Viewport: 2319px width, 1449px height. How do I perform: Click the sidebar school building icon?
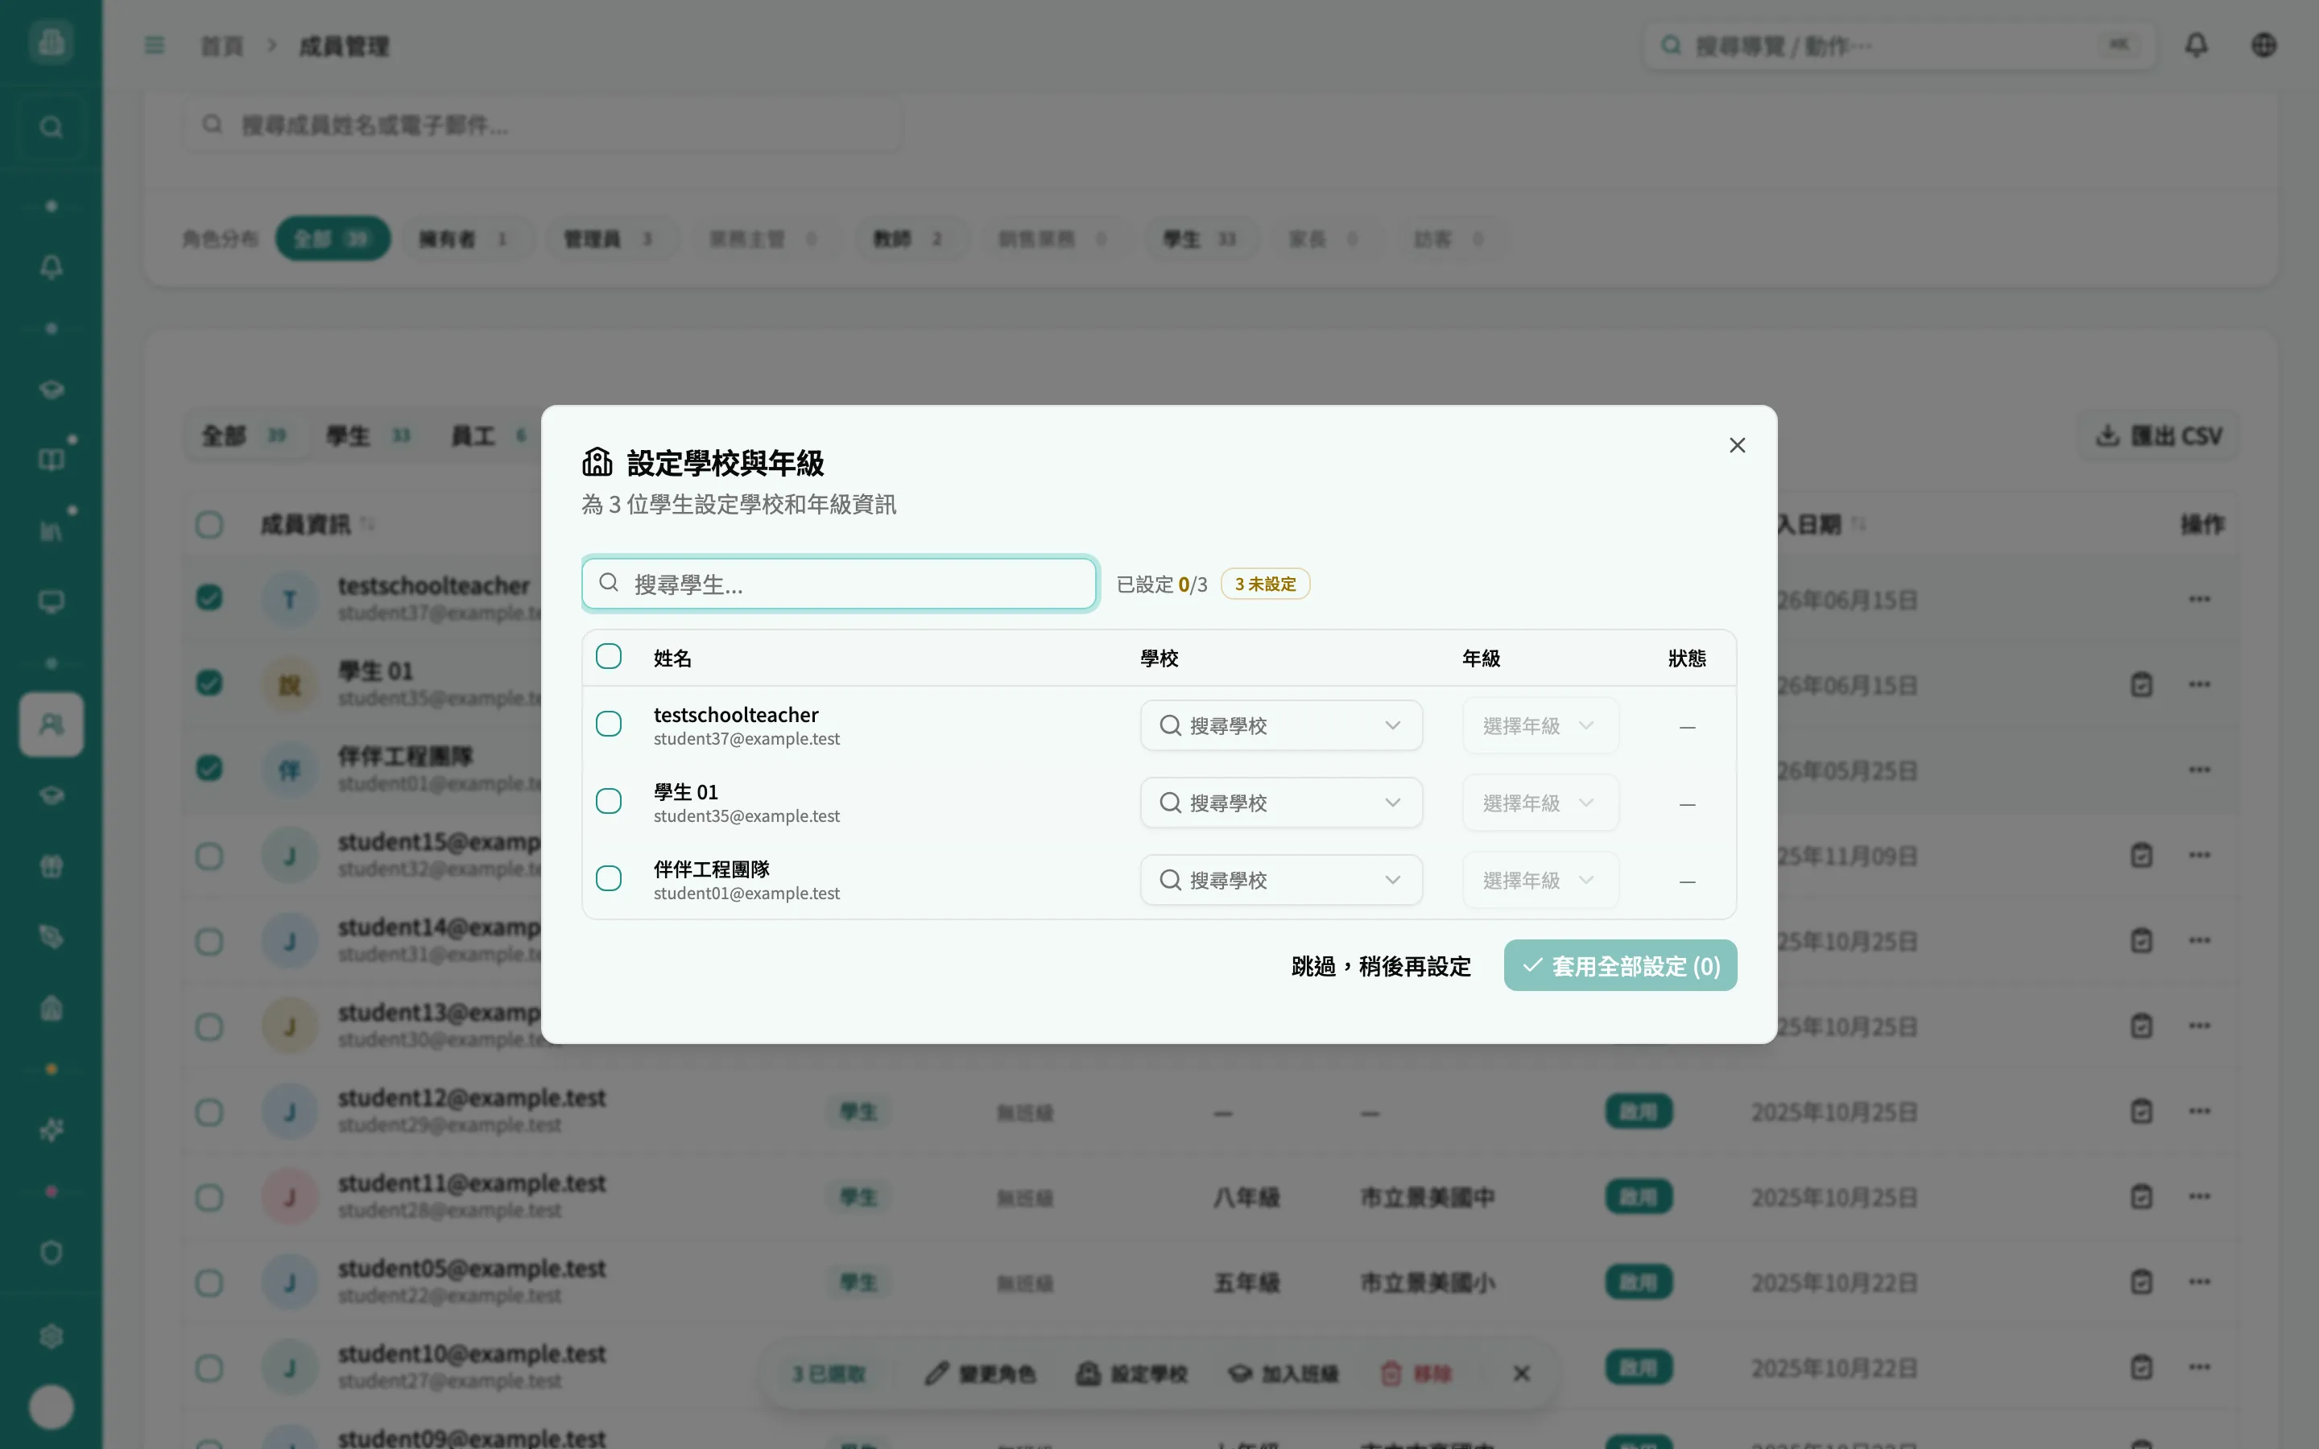tap(51, 1008)
